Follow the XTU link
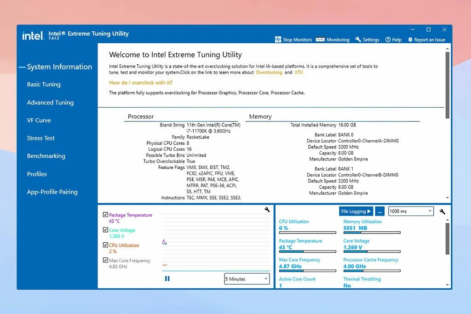 (299, 72)
